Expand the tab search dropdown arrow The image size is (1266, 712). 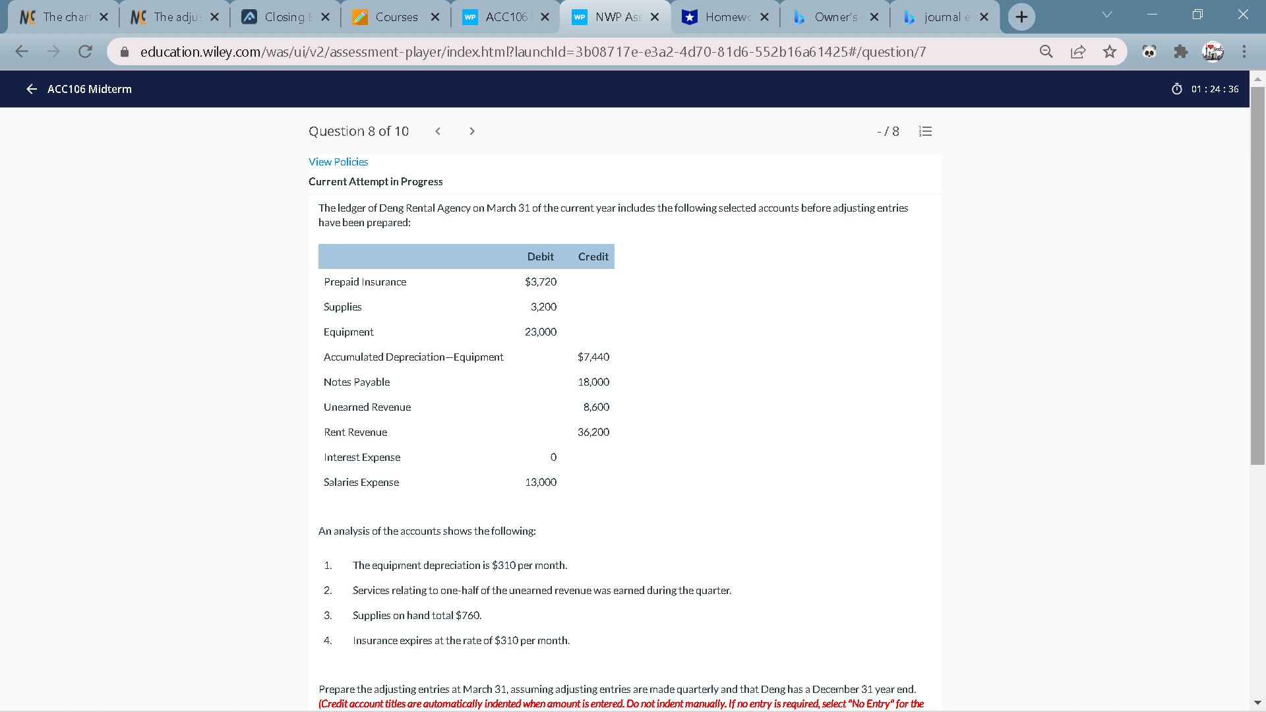tap(1107, 15)
